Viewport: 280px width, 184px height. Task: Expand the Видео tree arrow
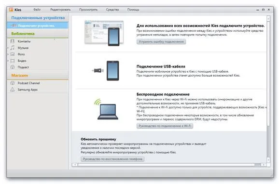pos(8,61)
